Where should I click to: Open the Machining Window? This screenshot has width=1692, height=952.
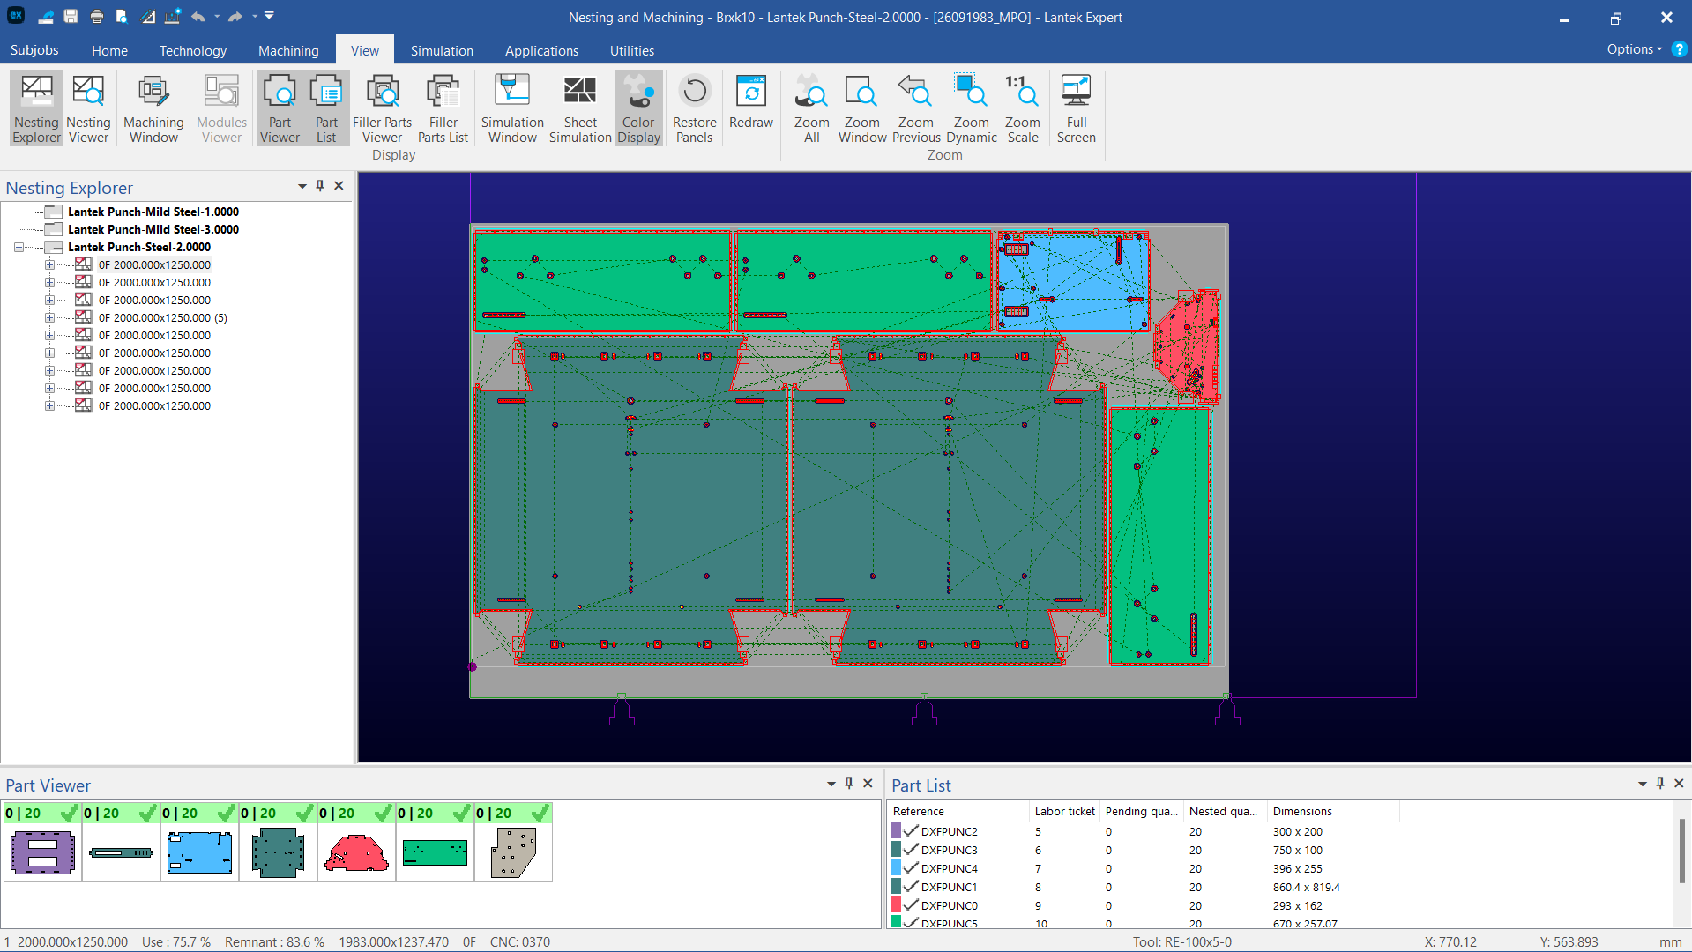tap(153, 108)
